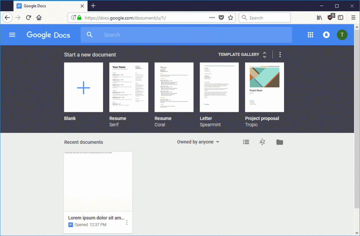Click the Firefox Search box
Screen dimensions: 360x236
pos(264,18)
